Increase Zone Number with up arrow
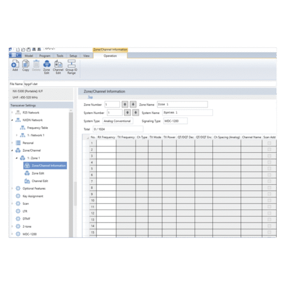The width and height of the screenshot is (286, 286). click(x=125, y=105)
